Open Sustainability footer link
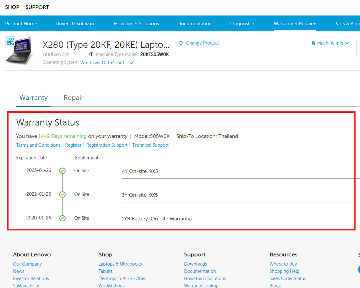360x288 pixels. coord(26,286)
